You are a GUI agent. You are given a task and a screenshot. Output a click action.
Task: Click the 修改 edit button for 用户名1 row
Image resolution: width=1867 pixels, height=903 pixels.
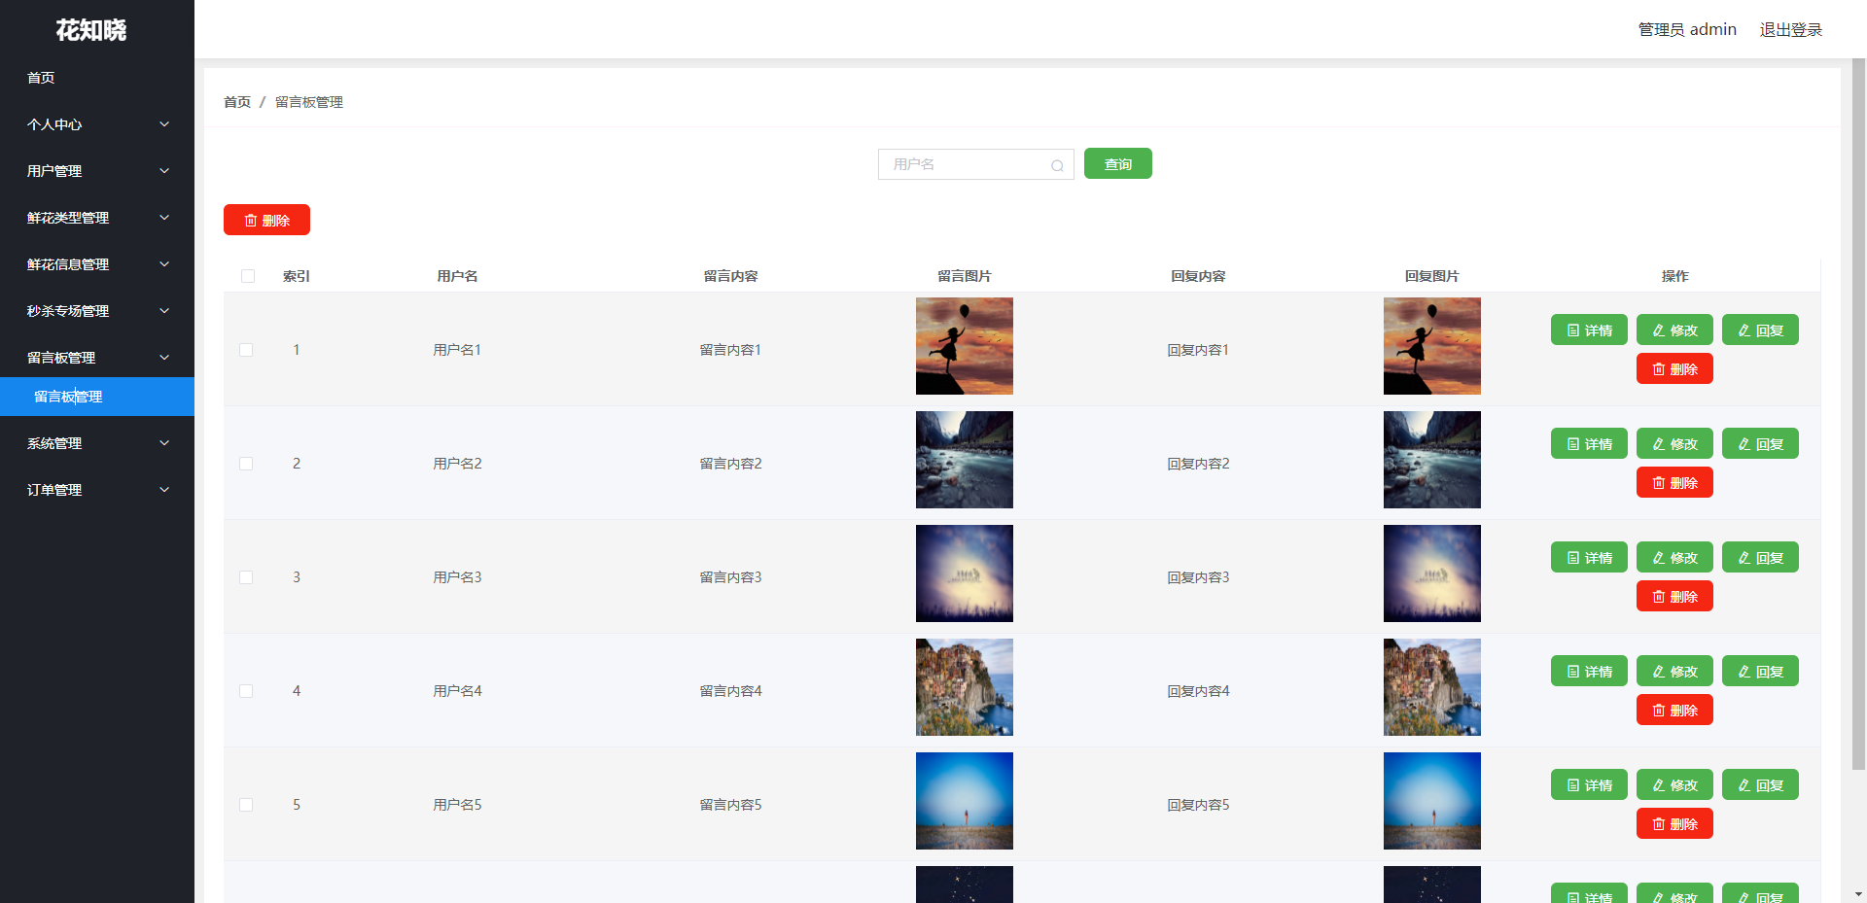[x=1674, y=330]
